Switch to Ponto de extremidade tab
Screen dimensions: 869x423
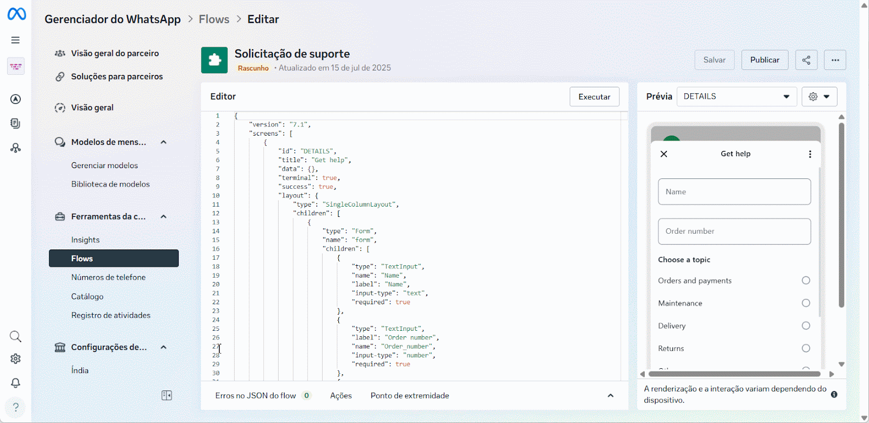point(410,395)
